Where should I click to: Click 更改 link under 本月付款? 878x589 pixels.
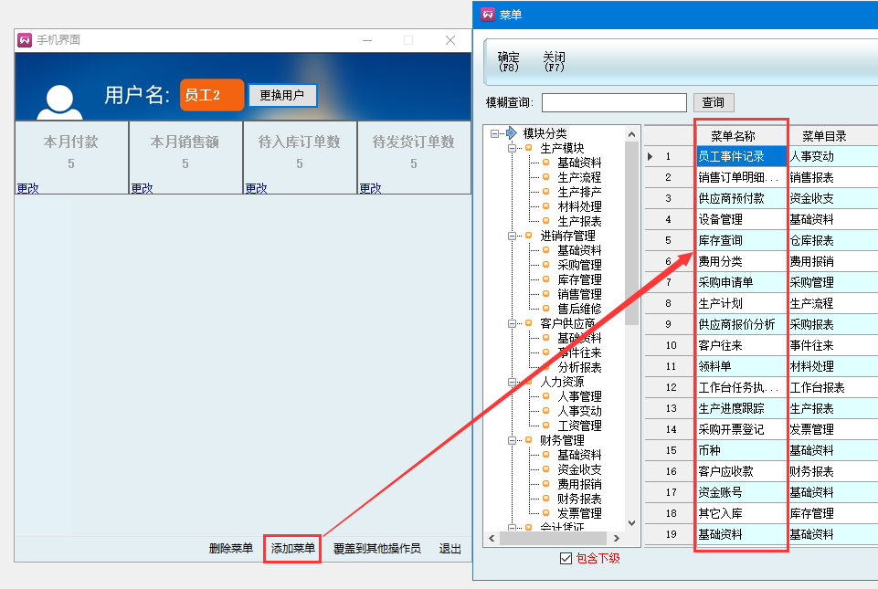point(27,188)
